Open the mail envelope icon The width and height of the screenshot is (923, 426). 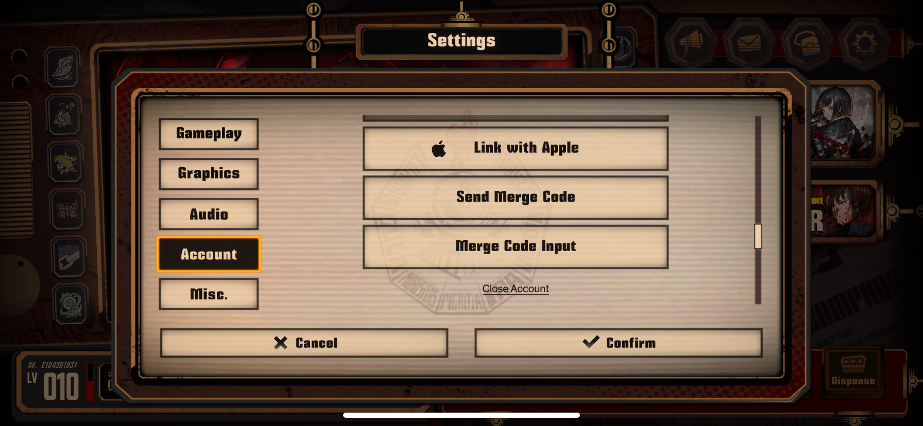click(x=749, y=43)
